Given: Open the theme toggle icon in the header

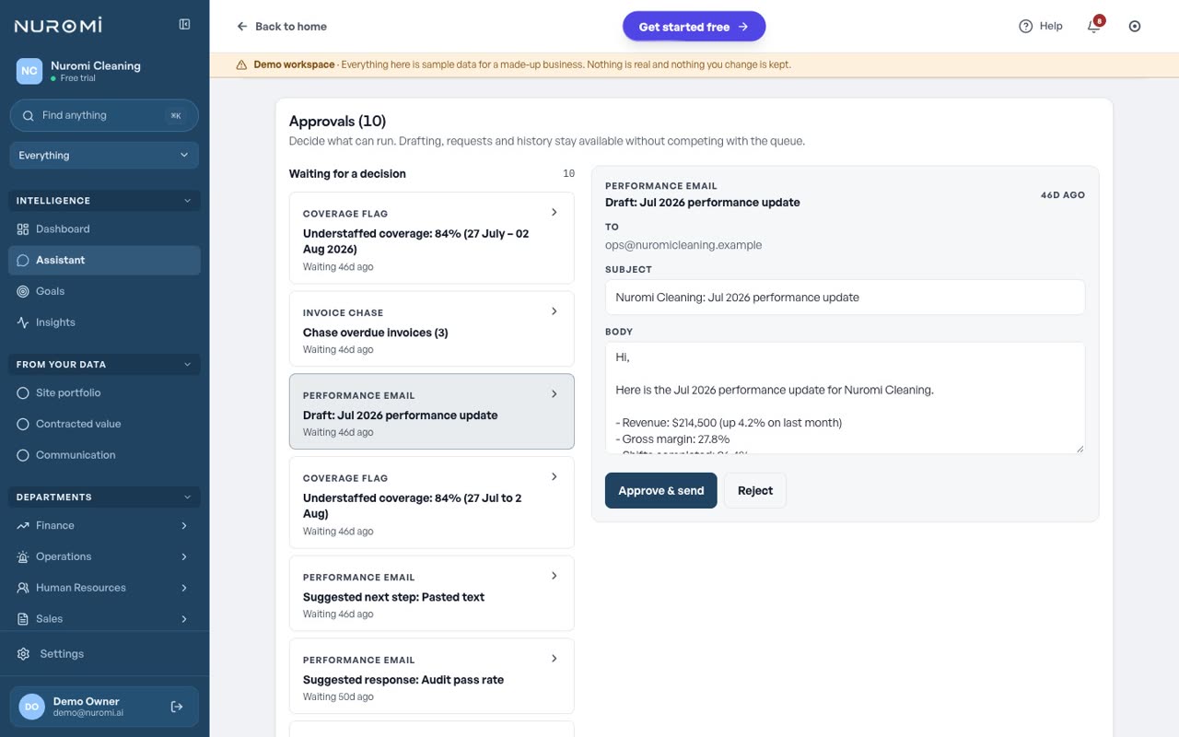Looking at the screenshot, I should pos(1135,26).
